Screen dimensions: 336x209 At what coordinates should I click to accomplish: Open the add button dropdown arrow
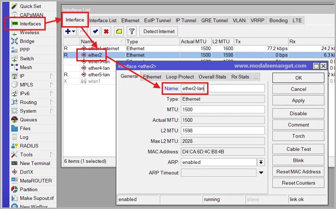click(73, 31)
